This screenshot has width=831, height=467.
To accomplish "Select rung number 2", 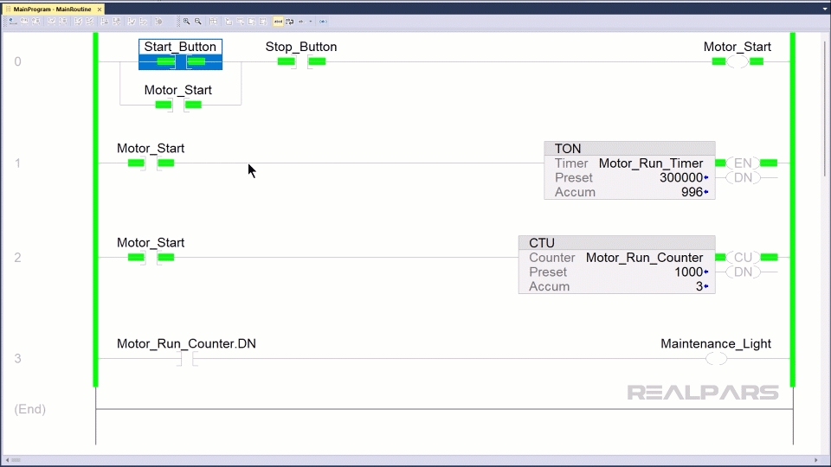I will pyautogui.click(x=18, y=258).
